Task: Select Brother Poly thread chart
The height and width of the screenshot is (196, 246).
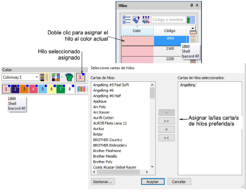Action: [102, 162]
